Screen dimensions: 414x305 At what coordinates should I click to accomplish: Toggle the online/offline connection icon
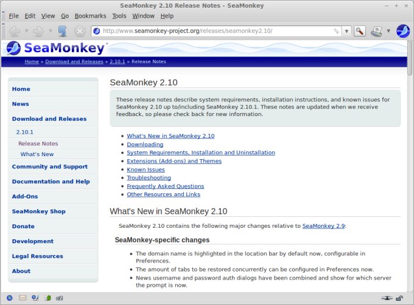coord(386,298)
